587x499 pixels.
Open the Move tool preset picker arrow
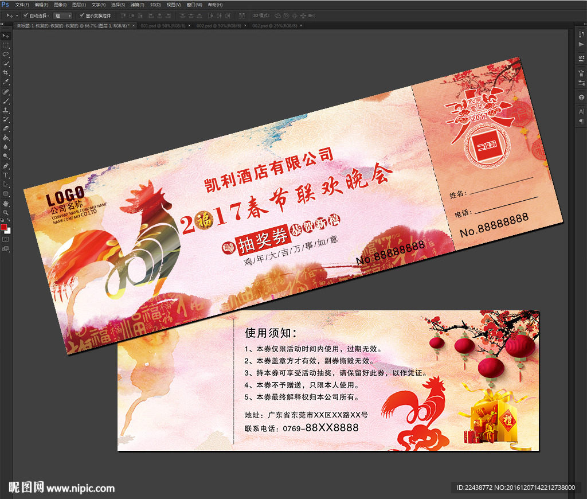click(x=17, y=15)
